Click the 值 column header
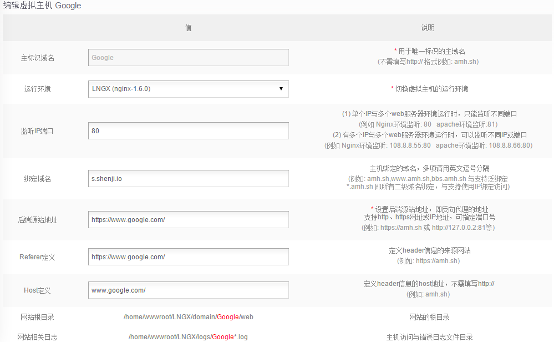 [188, 28]
